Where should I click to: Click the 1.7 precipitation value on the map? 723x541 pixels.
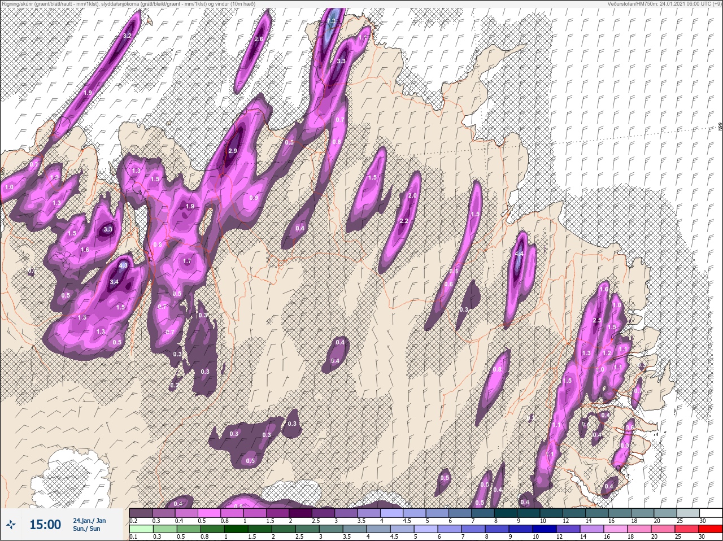(x=188, y=261)
